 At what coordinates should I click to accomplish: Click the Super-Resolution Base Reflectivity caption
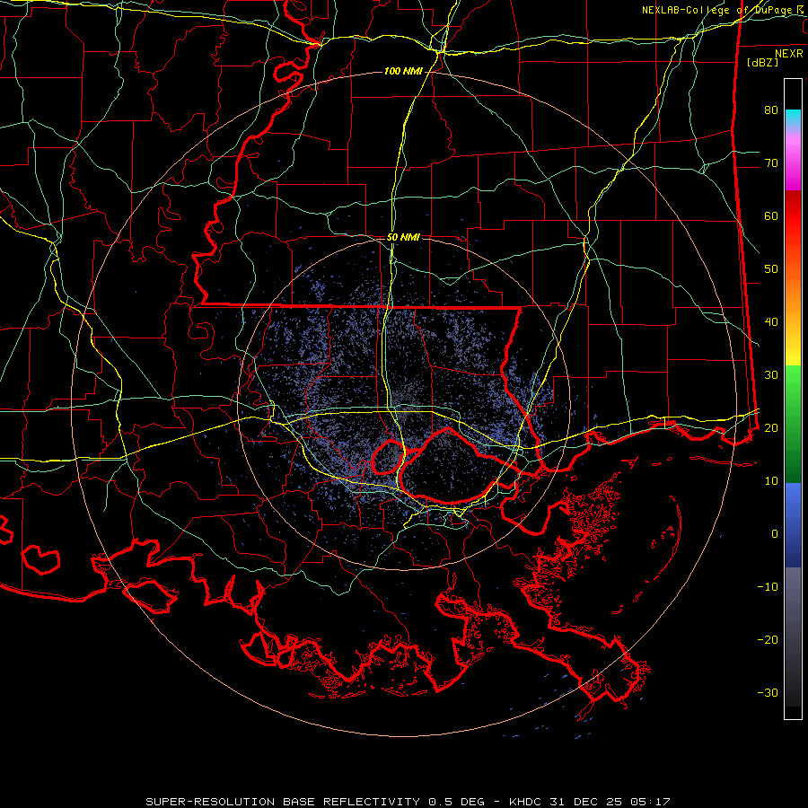tap(408, 802)
